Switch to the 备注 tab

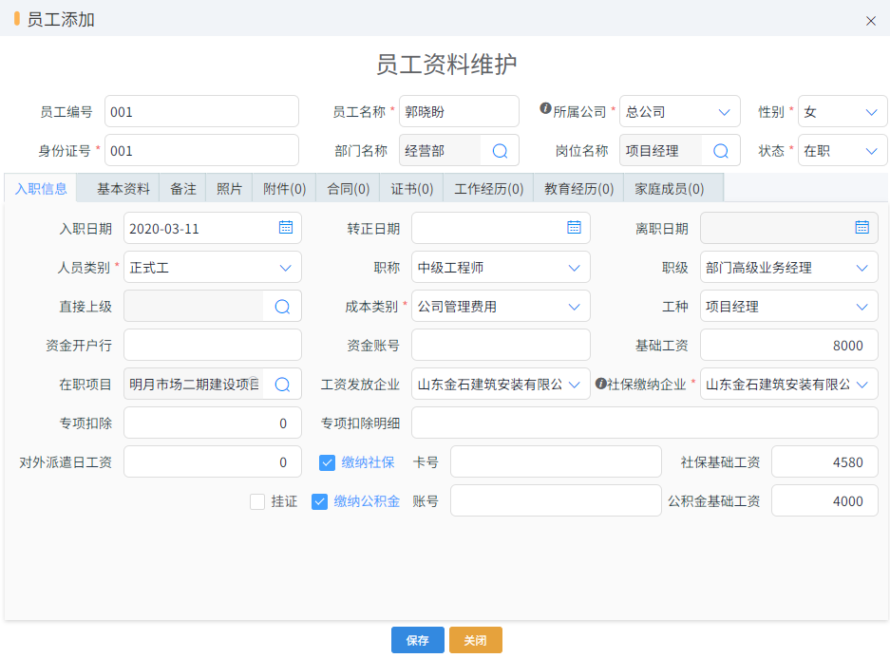click(x=182, y=188)
